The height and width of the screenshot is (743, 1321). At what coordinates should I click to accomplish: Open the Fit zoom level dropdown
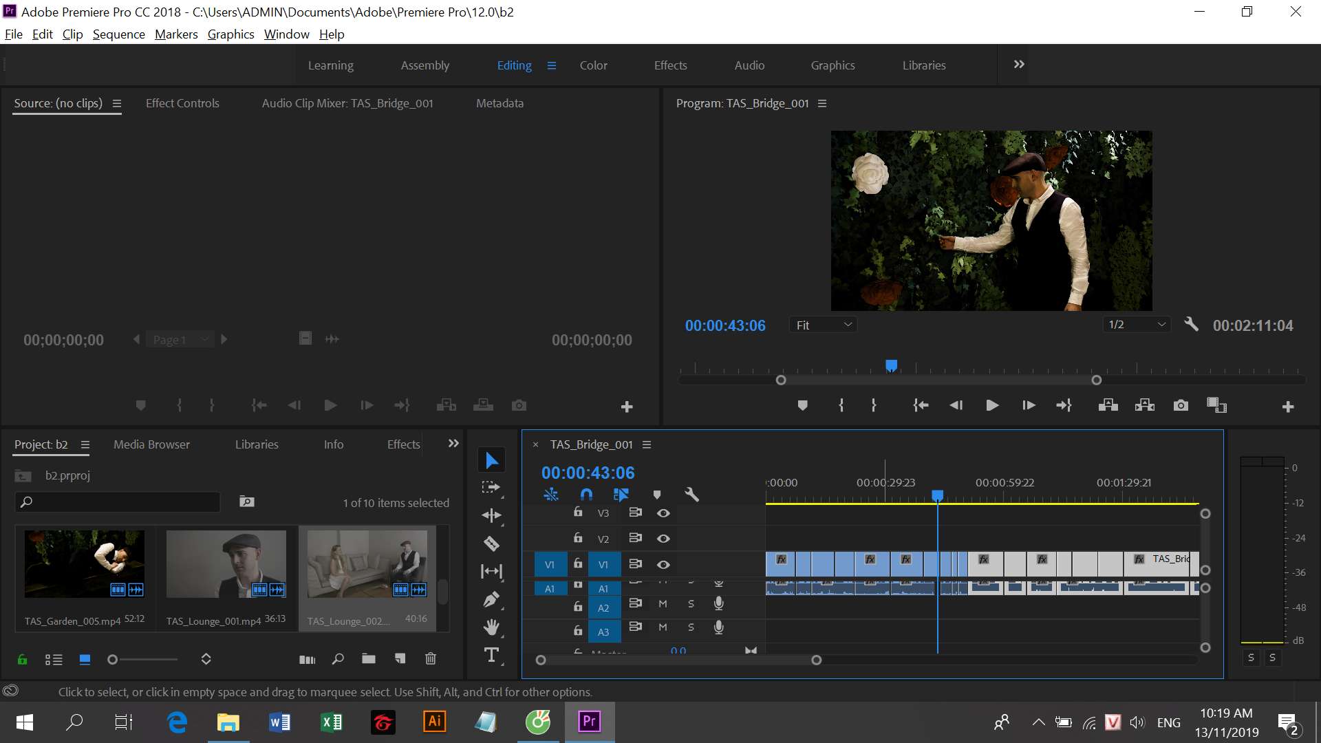[823, 325]
